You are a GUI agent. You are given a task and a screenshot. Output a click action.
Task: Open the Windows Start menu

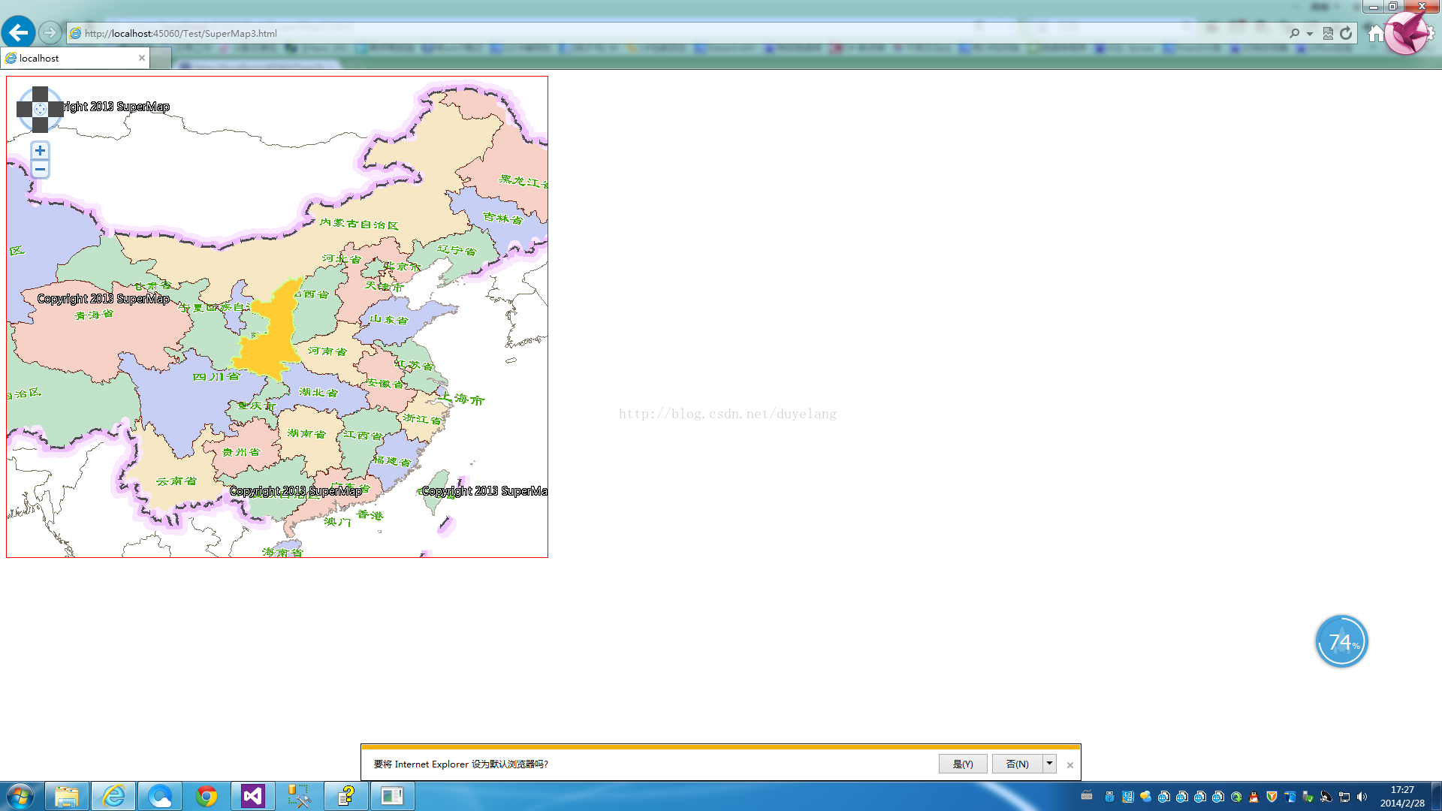click(x=20, y=796)
